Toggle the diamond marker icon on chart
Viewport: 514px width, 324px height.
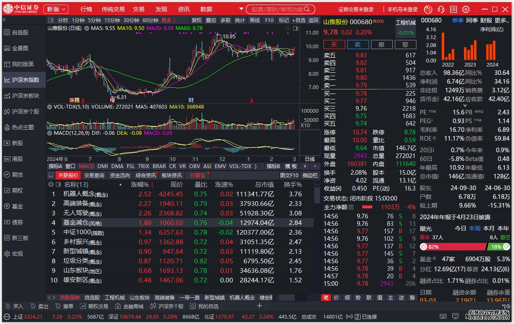point(288,28)
